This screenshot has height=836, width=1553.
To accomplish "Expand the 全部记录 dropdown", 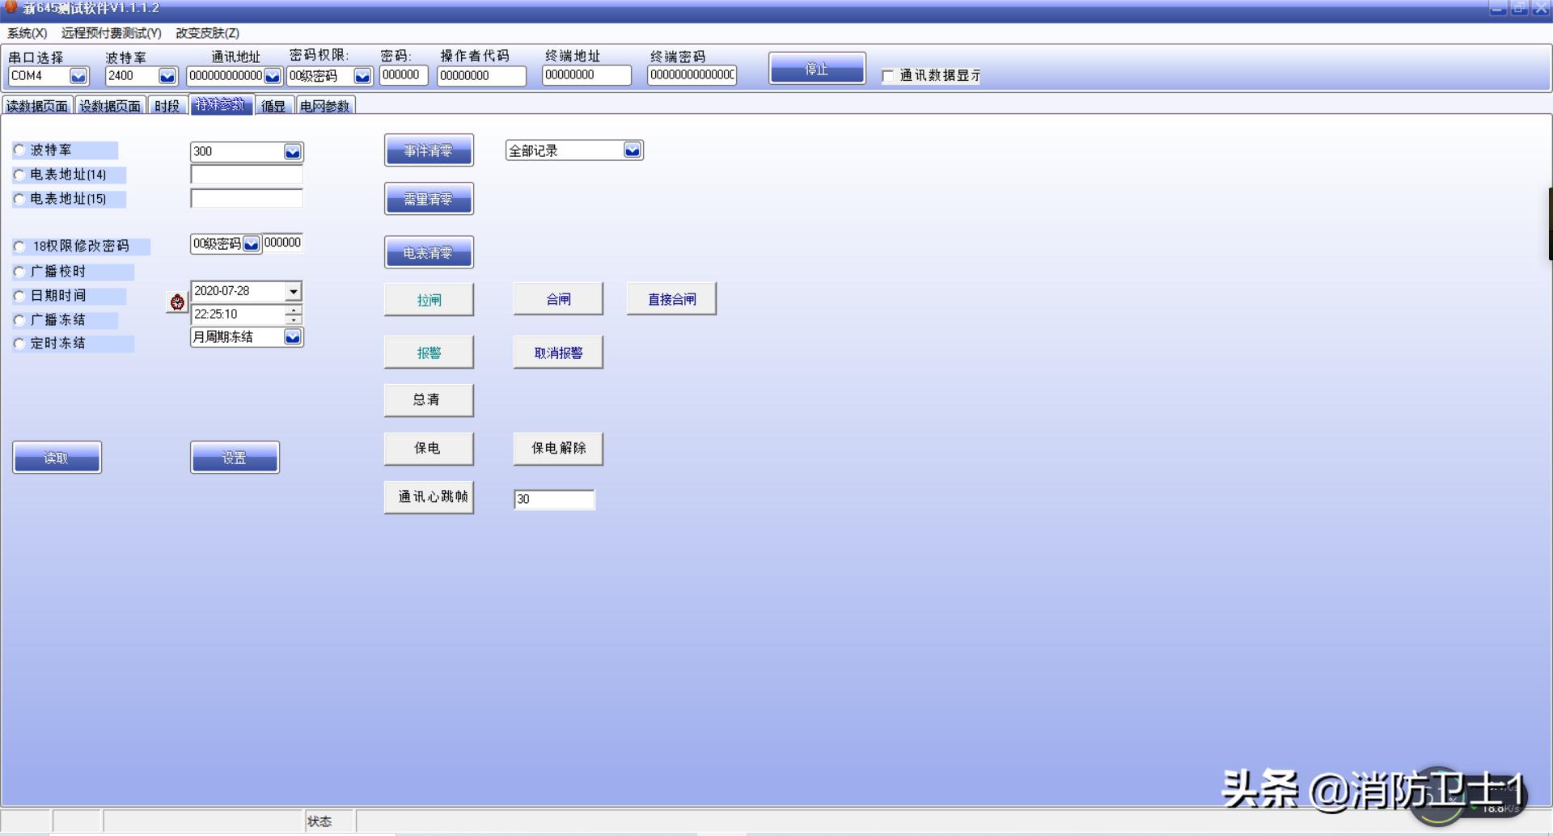I will [x=633, y=150].
